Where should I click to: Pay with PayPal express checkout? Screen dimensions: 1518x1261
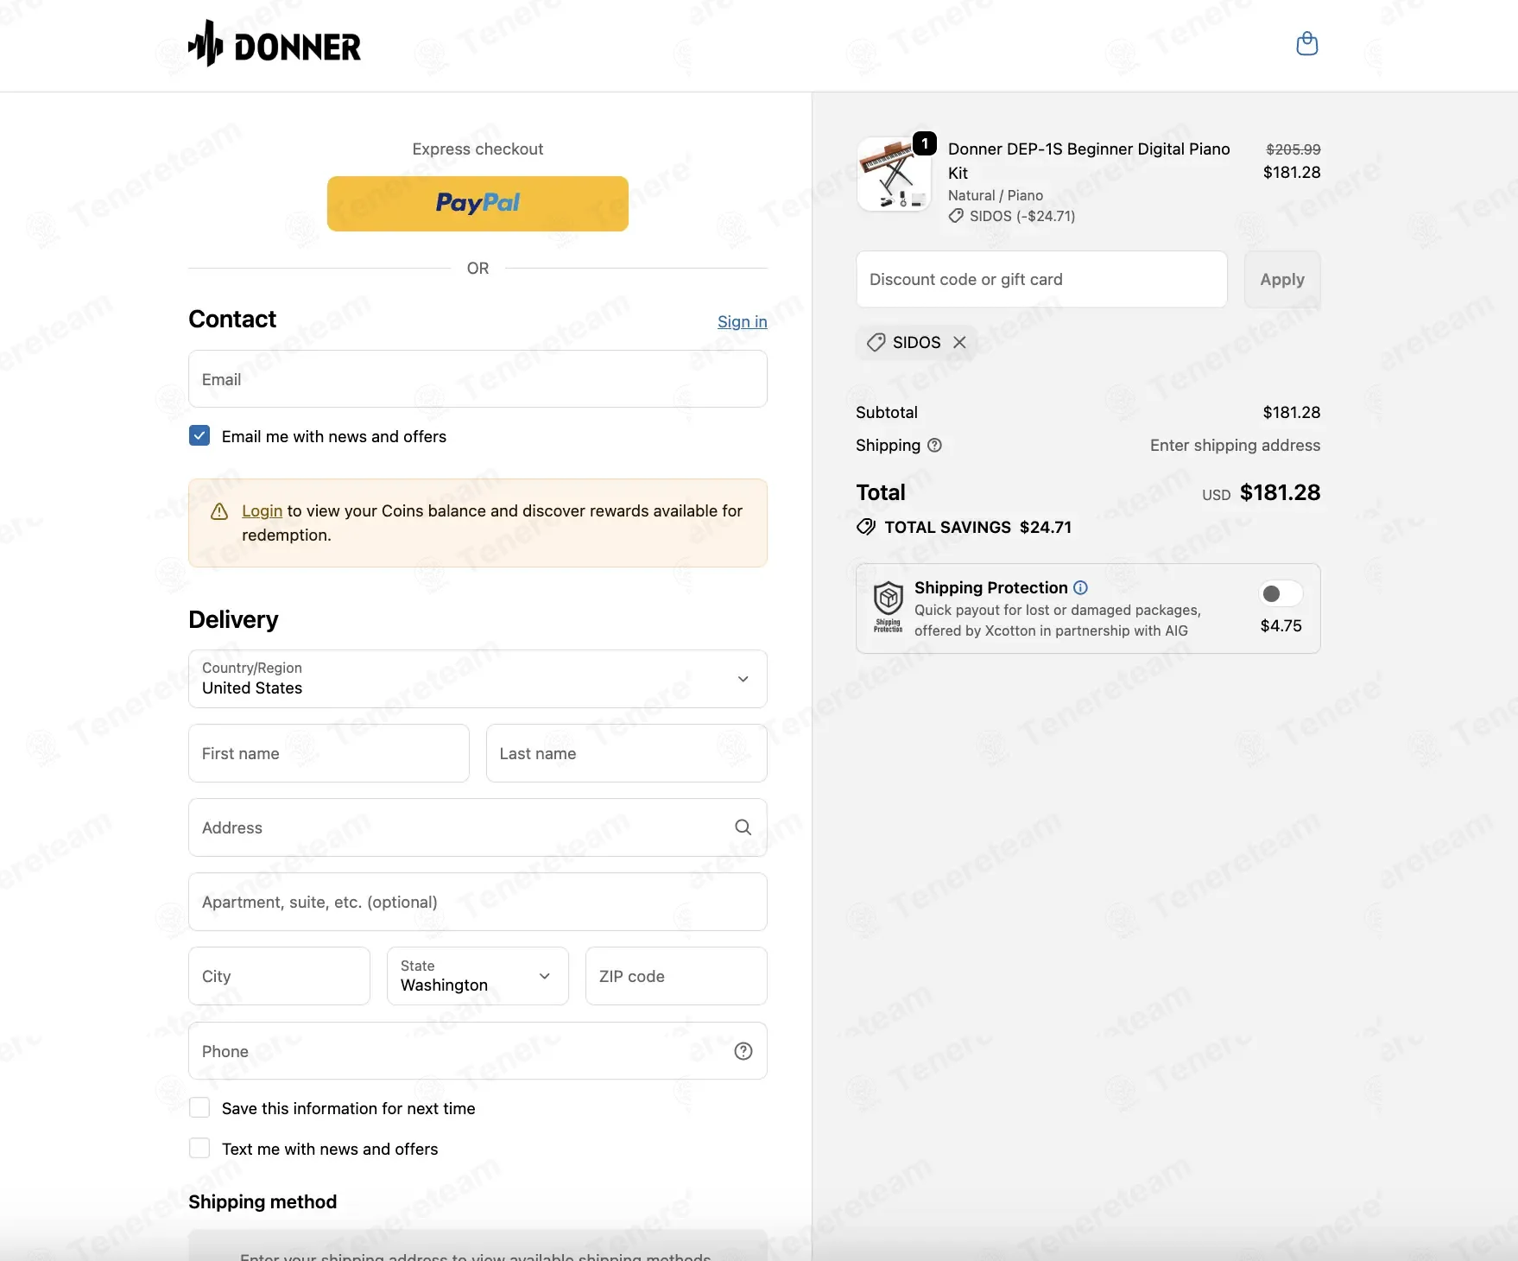pos(478,204)
